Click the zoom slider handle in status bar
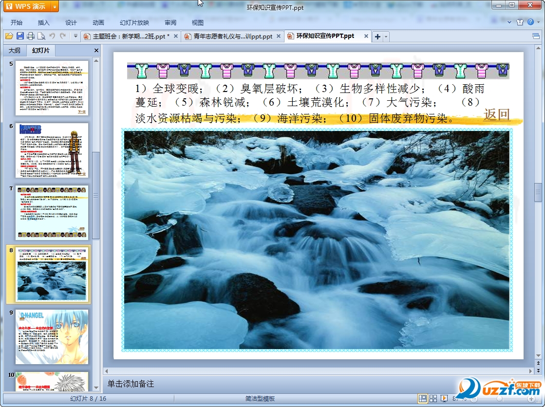The image size is (545, 407). (499, 398)
